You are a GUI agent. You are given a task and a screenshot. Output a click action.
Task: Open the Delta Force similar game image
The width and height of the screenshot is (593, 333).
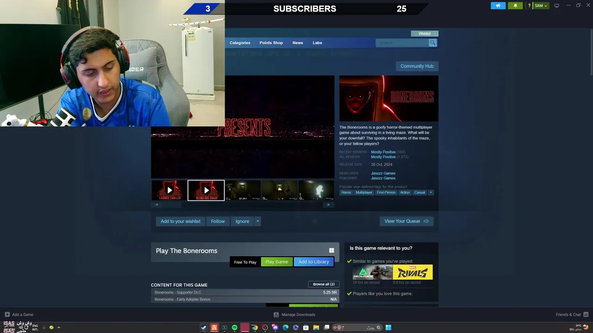click(x=372, y=272)
